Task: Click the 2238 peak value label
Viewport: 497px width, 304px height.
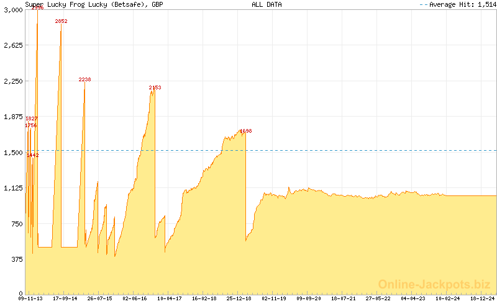Action: click(x=84, y=79)
